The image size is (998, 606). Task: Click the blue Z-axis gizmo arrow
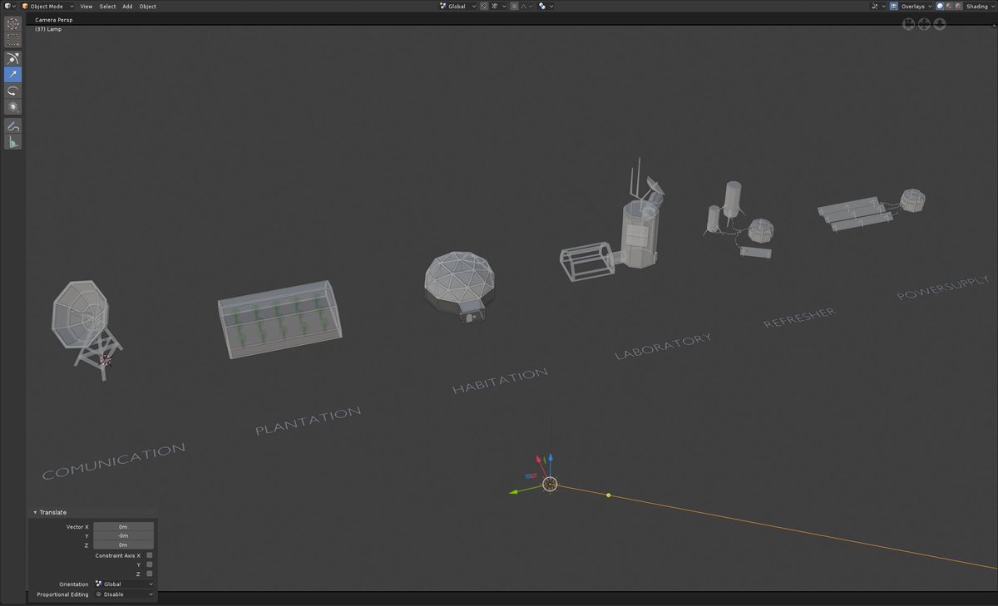(x=551, y=458)
